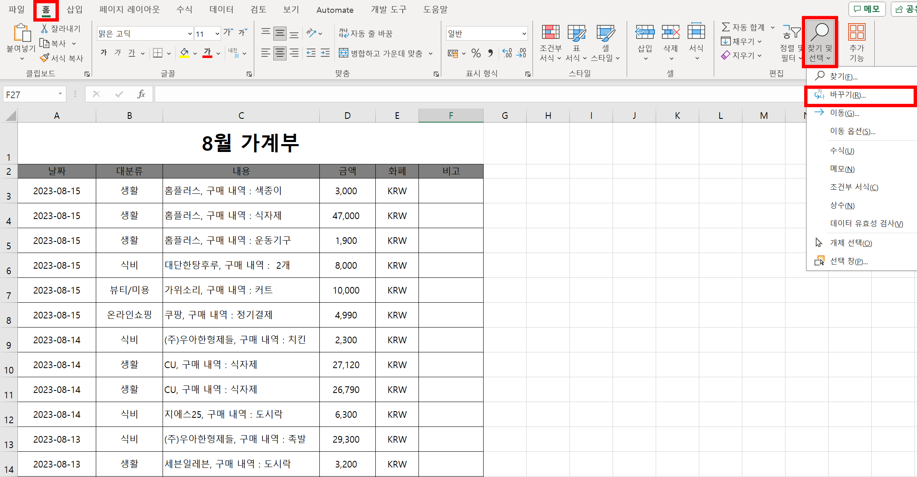Viewport: 917px width, 477px height.
Task: Open the font size 11 dropdown
Action: [x=217, y=34]
